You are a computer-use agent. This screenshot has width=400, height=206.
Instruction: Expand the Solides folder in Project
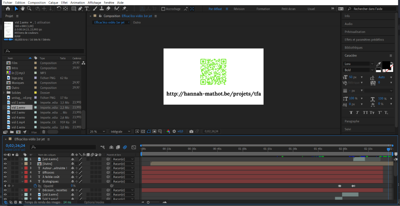(3, 93)
